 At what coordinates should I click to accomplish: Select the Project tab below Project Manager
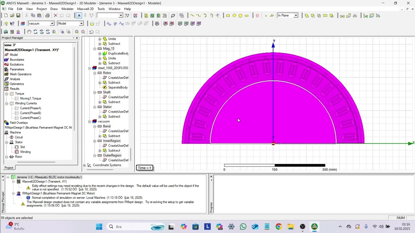click(9, 168)
